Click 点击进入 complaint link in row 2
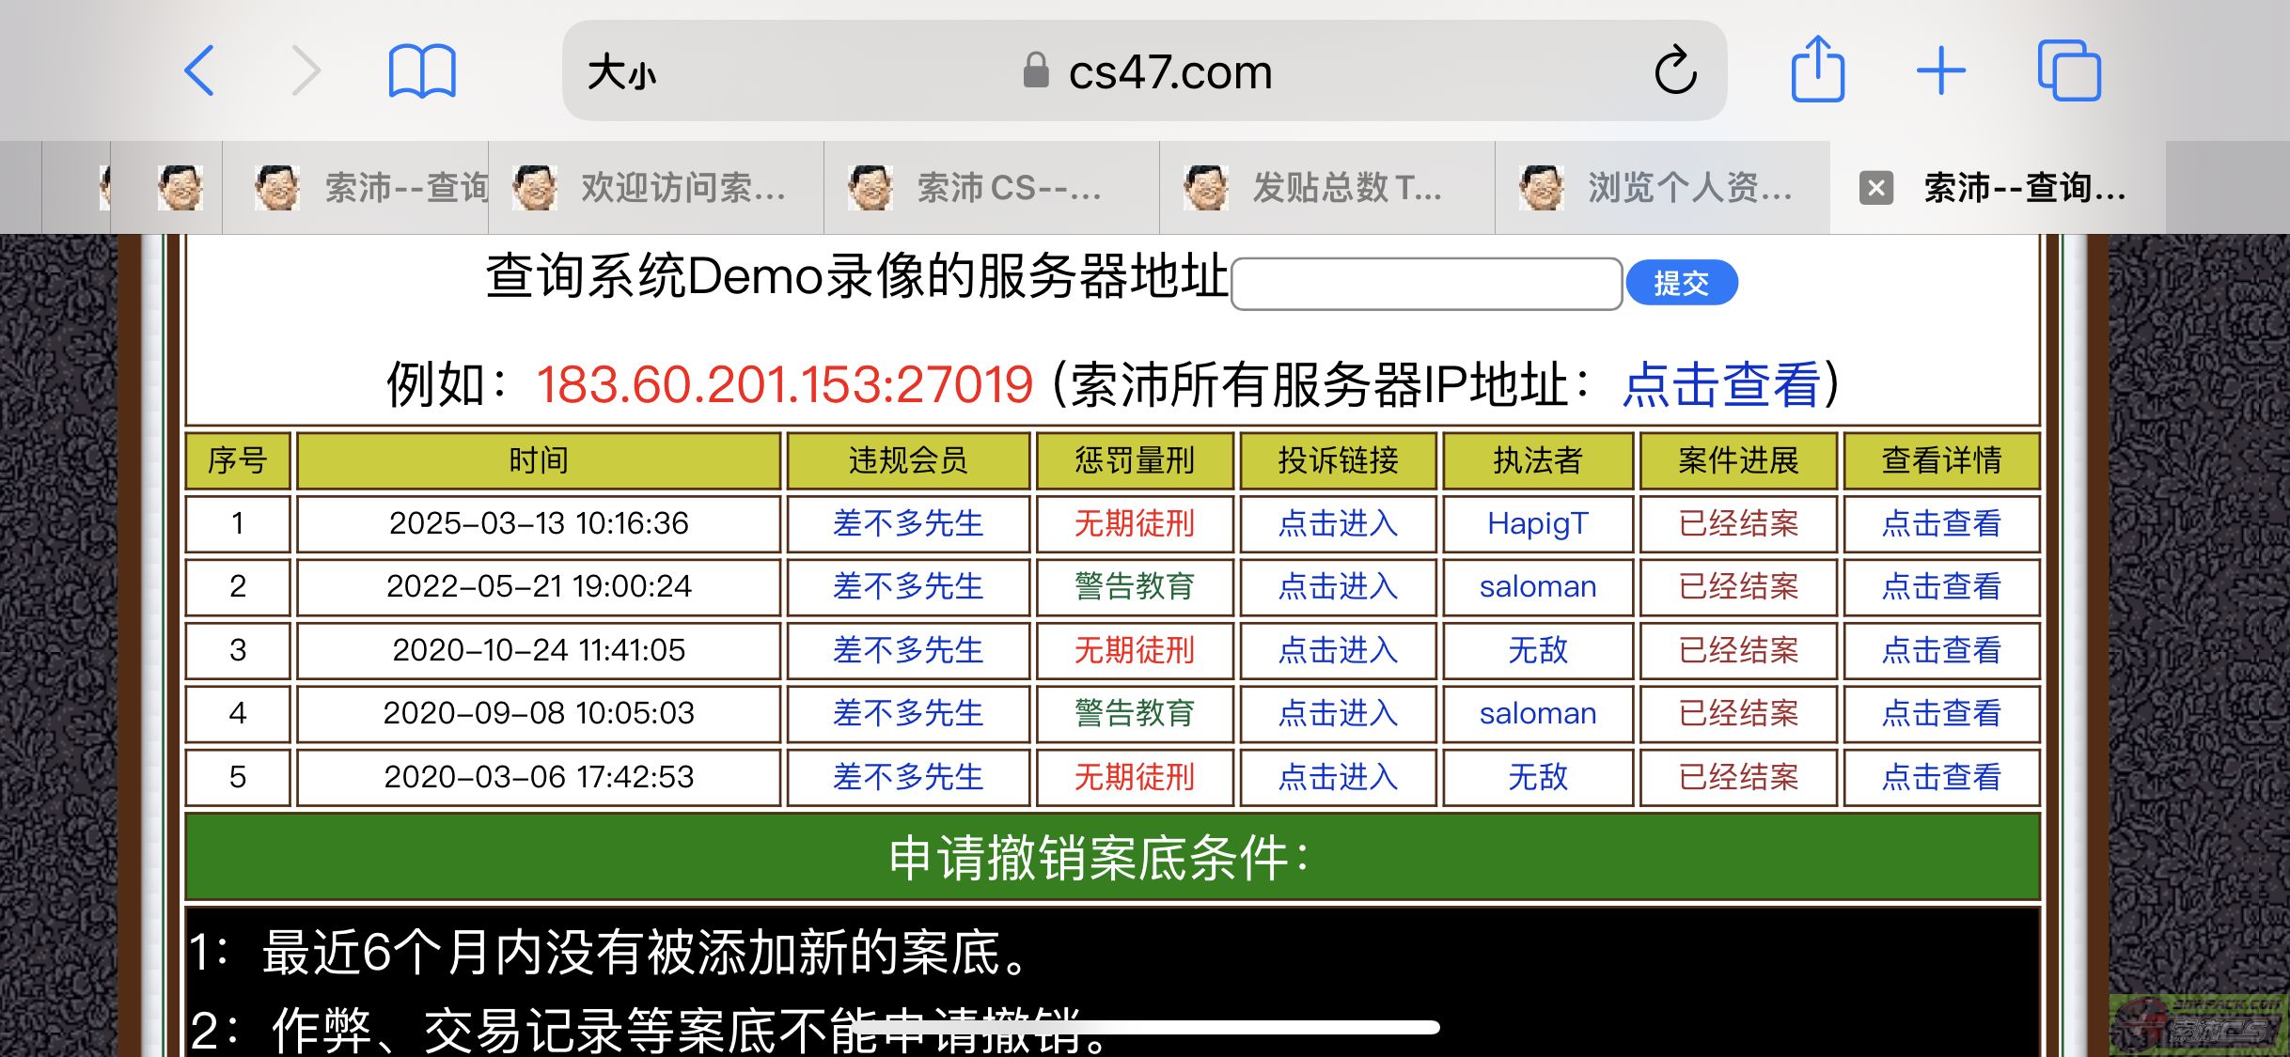Screen dimensions: 2290x1057 tap(1338, 586)
